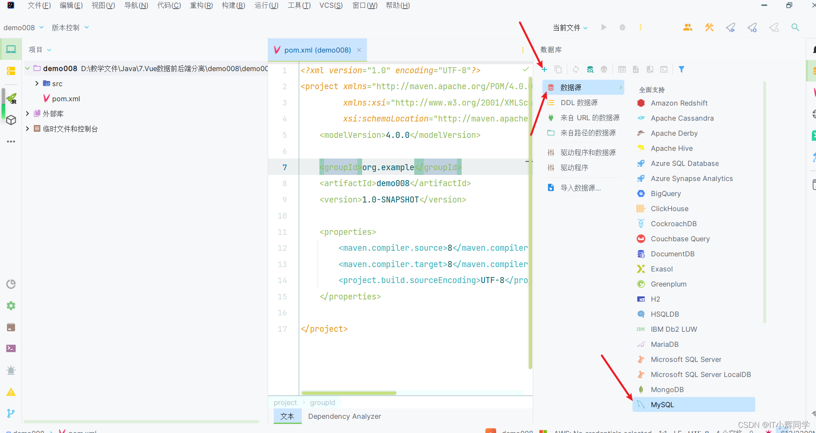Screen dimensions: 816x433
Task: Open the Code With Me people icon
Action: (x=688, y=27)
